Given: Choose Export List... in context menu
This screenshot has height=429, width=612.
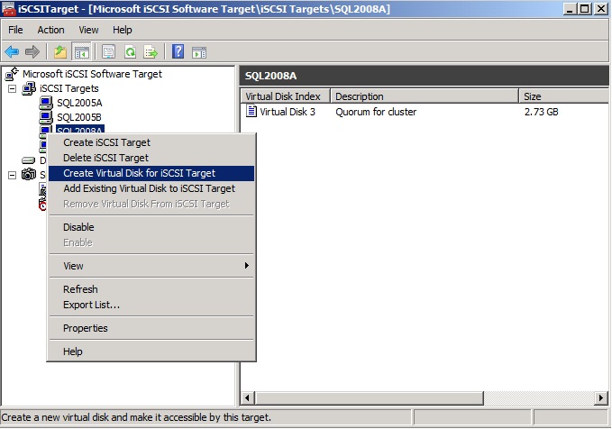Looking at the screenshot, I should tap(151, 305).
